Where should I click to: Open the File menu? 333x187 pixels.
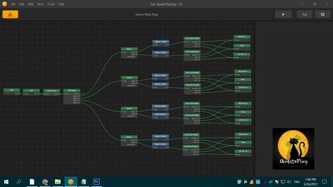[x=13, y=4]
